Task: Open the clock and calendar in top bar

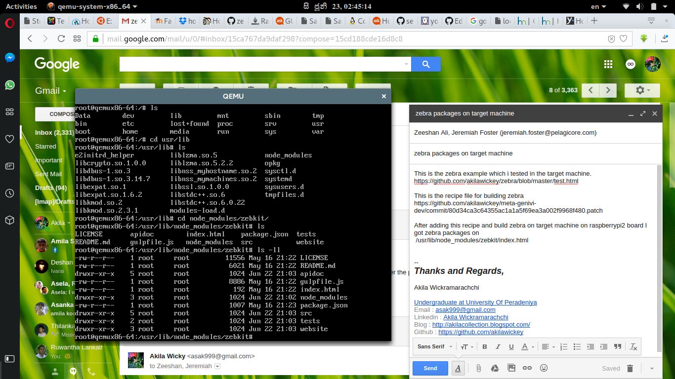Action: pyautogui.click(x=337, y=6)
